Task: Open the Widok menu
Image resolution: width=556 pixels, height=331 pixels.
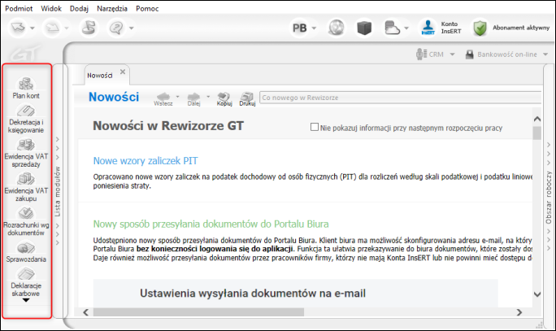Action: (x=51, y=8)
